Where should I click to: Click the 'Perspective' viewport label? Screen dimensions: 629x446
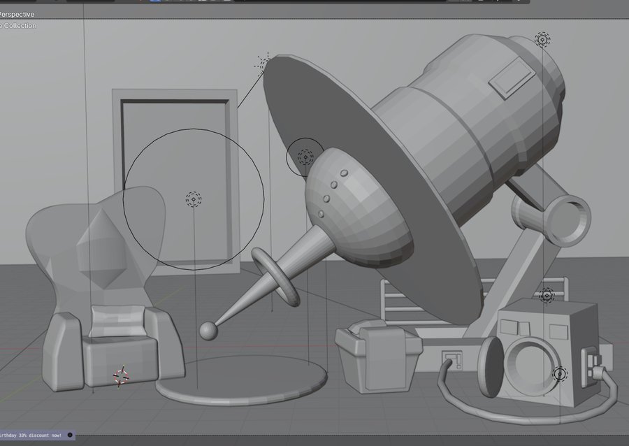pos(17,15)
